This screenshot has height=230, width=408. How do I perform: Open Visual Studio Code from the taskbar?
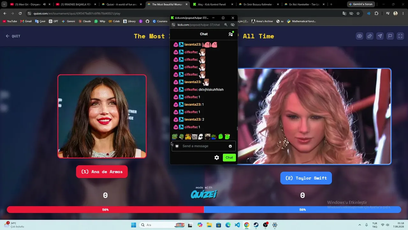click(x=237, y=225)
